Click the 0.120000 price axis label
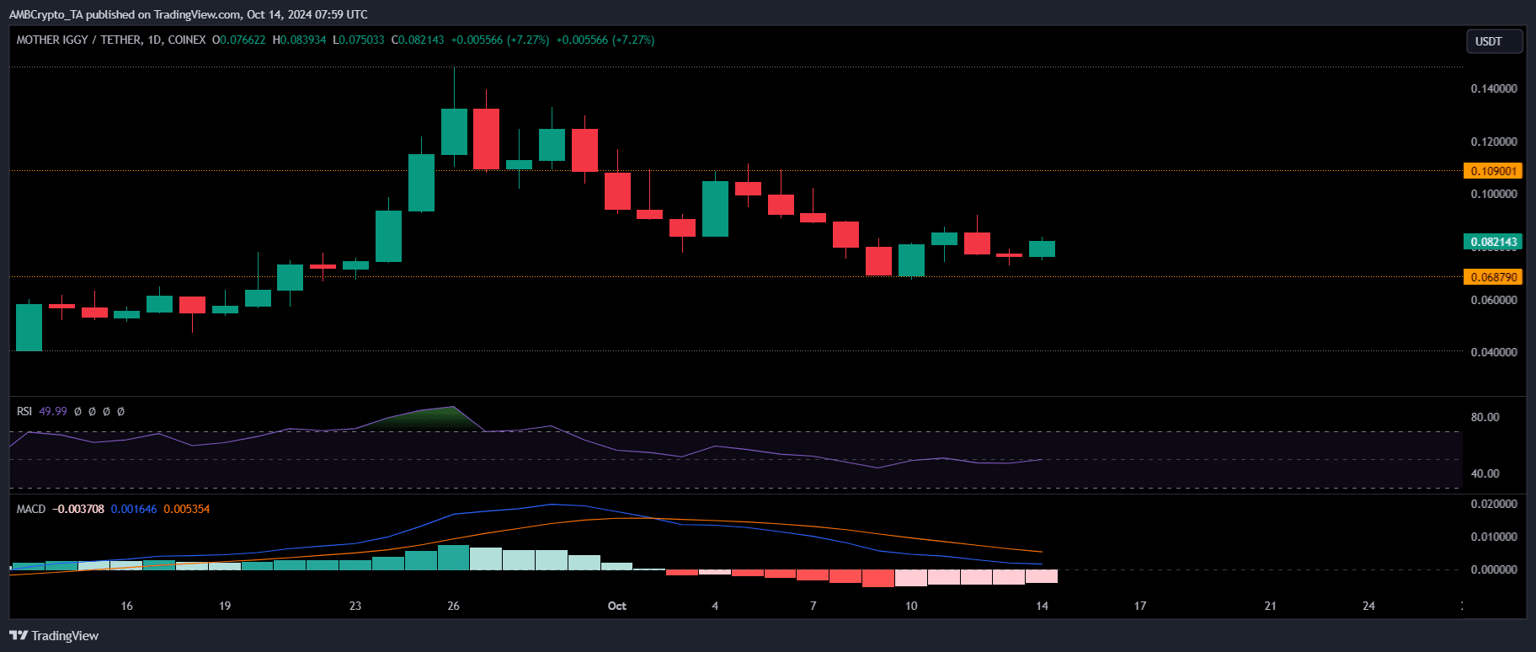 [1494, 142]
